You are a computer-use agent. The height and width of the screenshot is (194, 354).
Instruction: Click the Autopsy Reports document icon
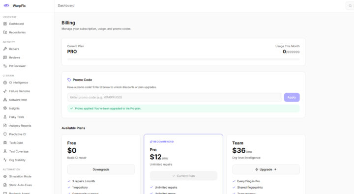pos(5,125)
